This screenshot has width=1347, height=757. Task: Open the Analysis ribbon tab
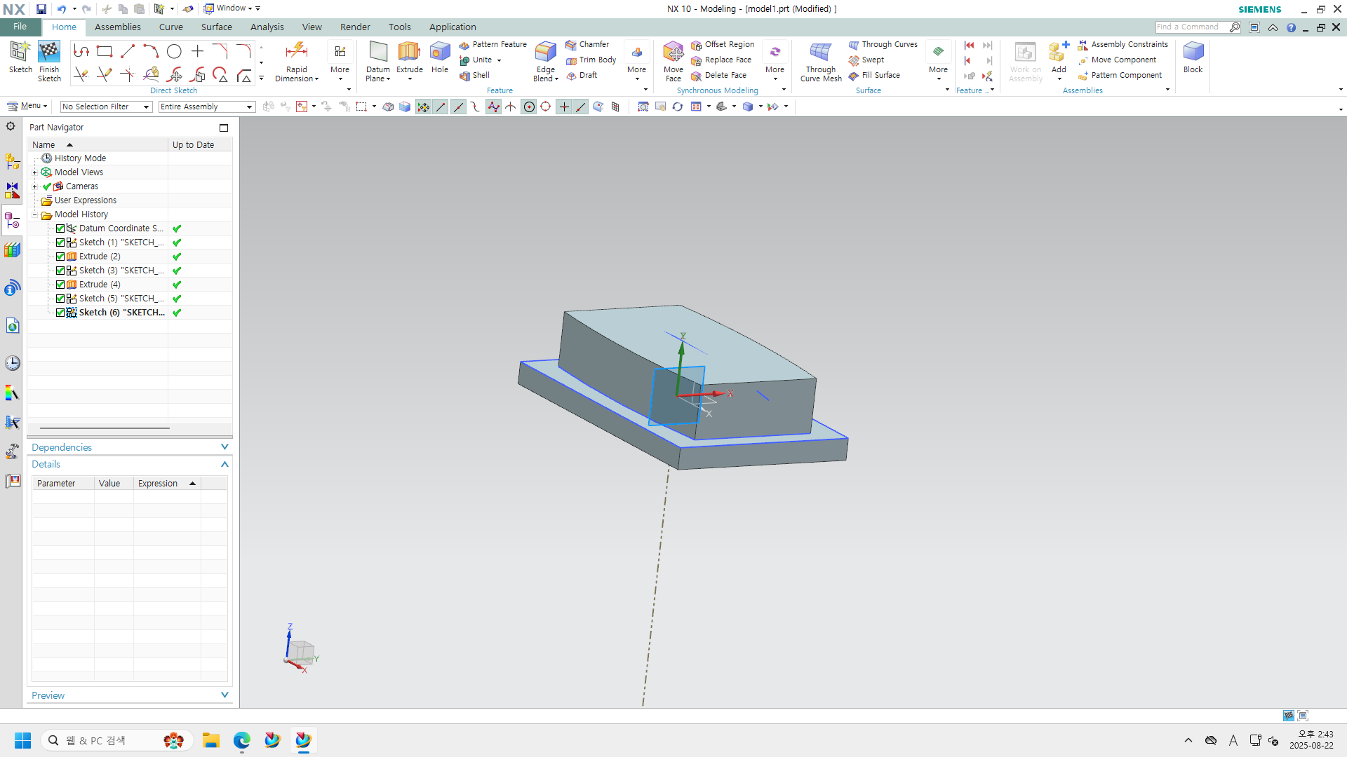(x=267, y=27)
